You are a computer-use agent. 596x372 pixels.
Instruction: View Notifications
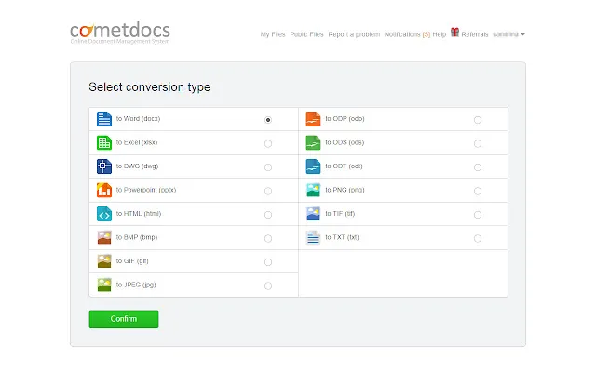[x=407, y=34]
